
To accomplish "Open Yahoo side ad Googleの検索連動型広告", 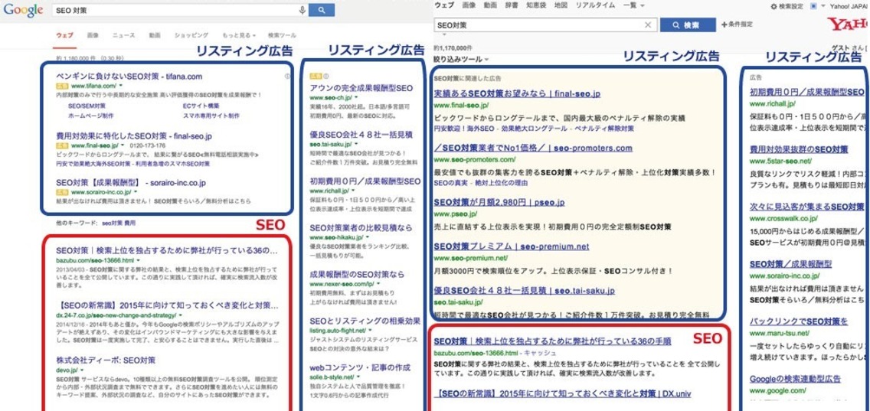I will tap(795, 379).
